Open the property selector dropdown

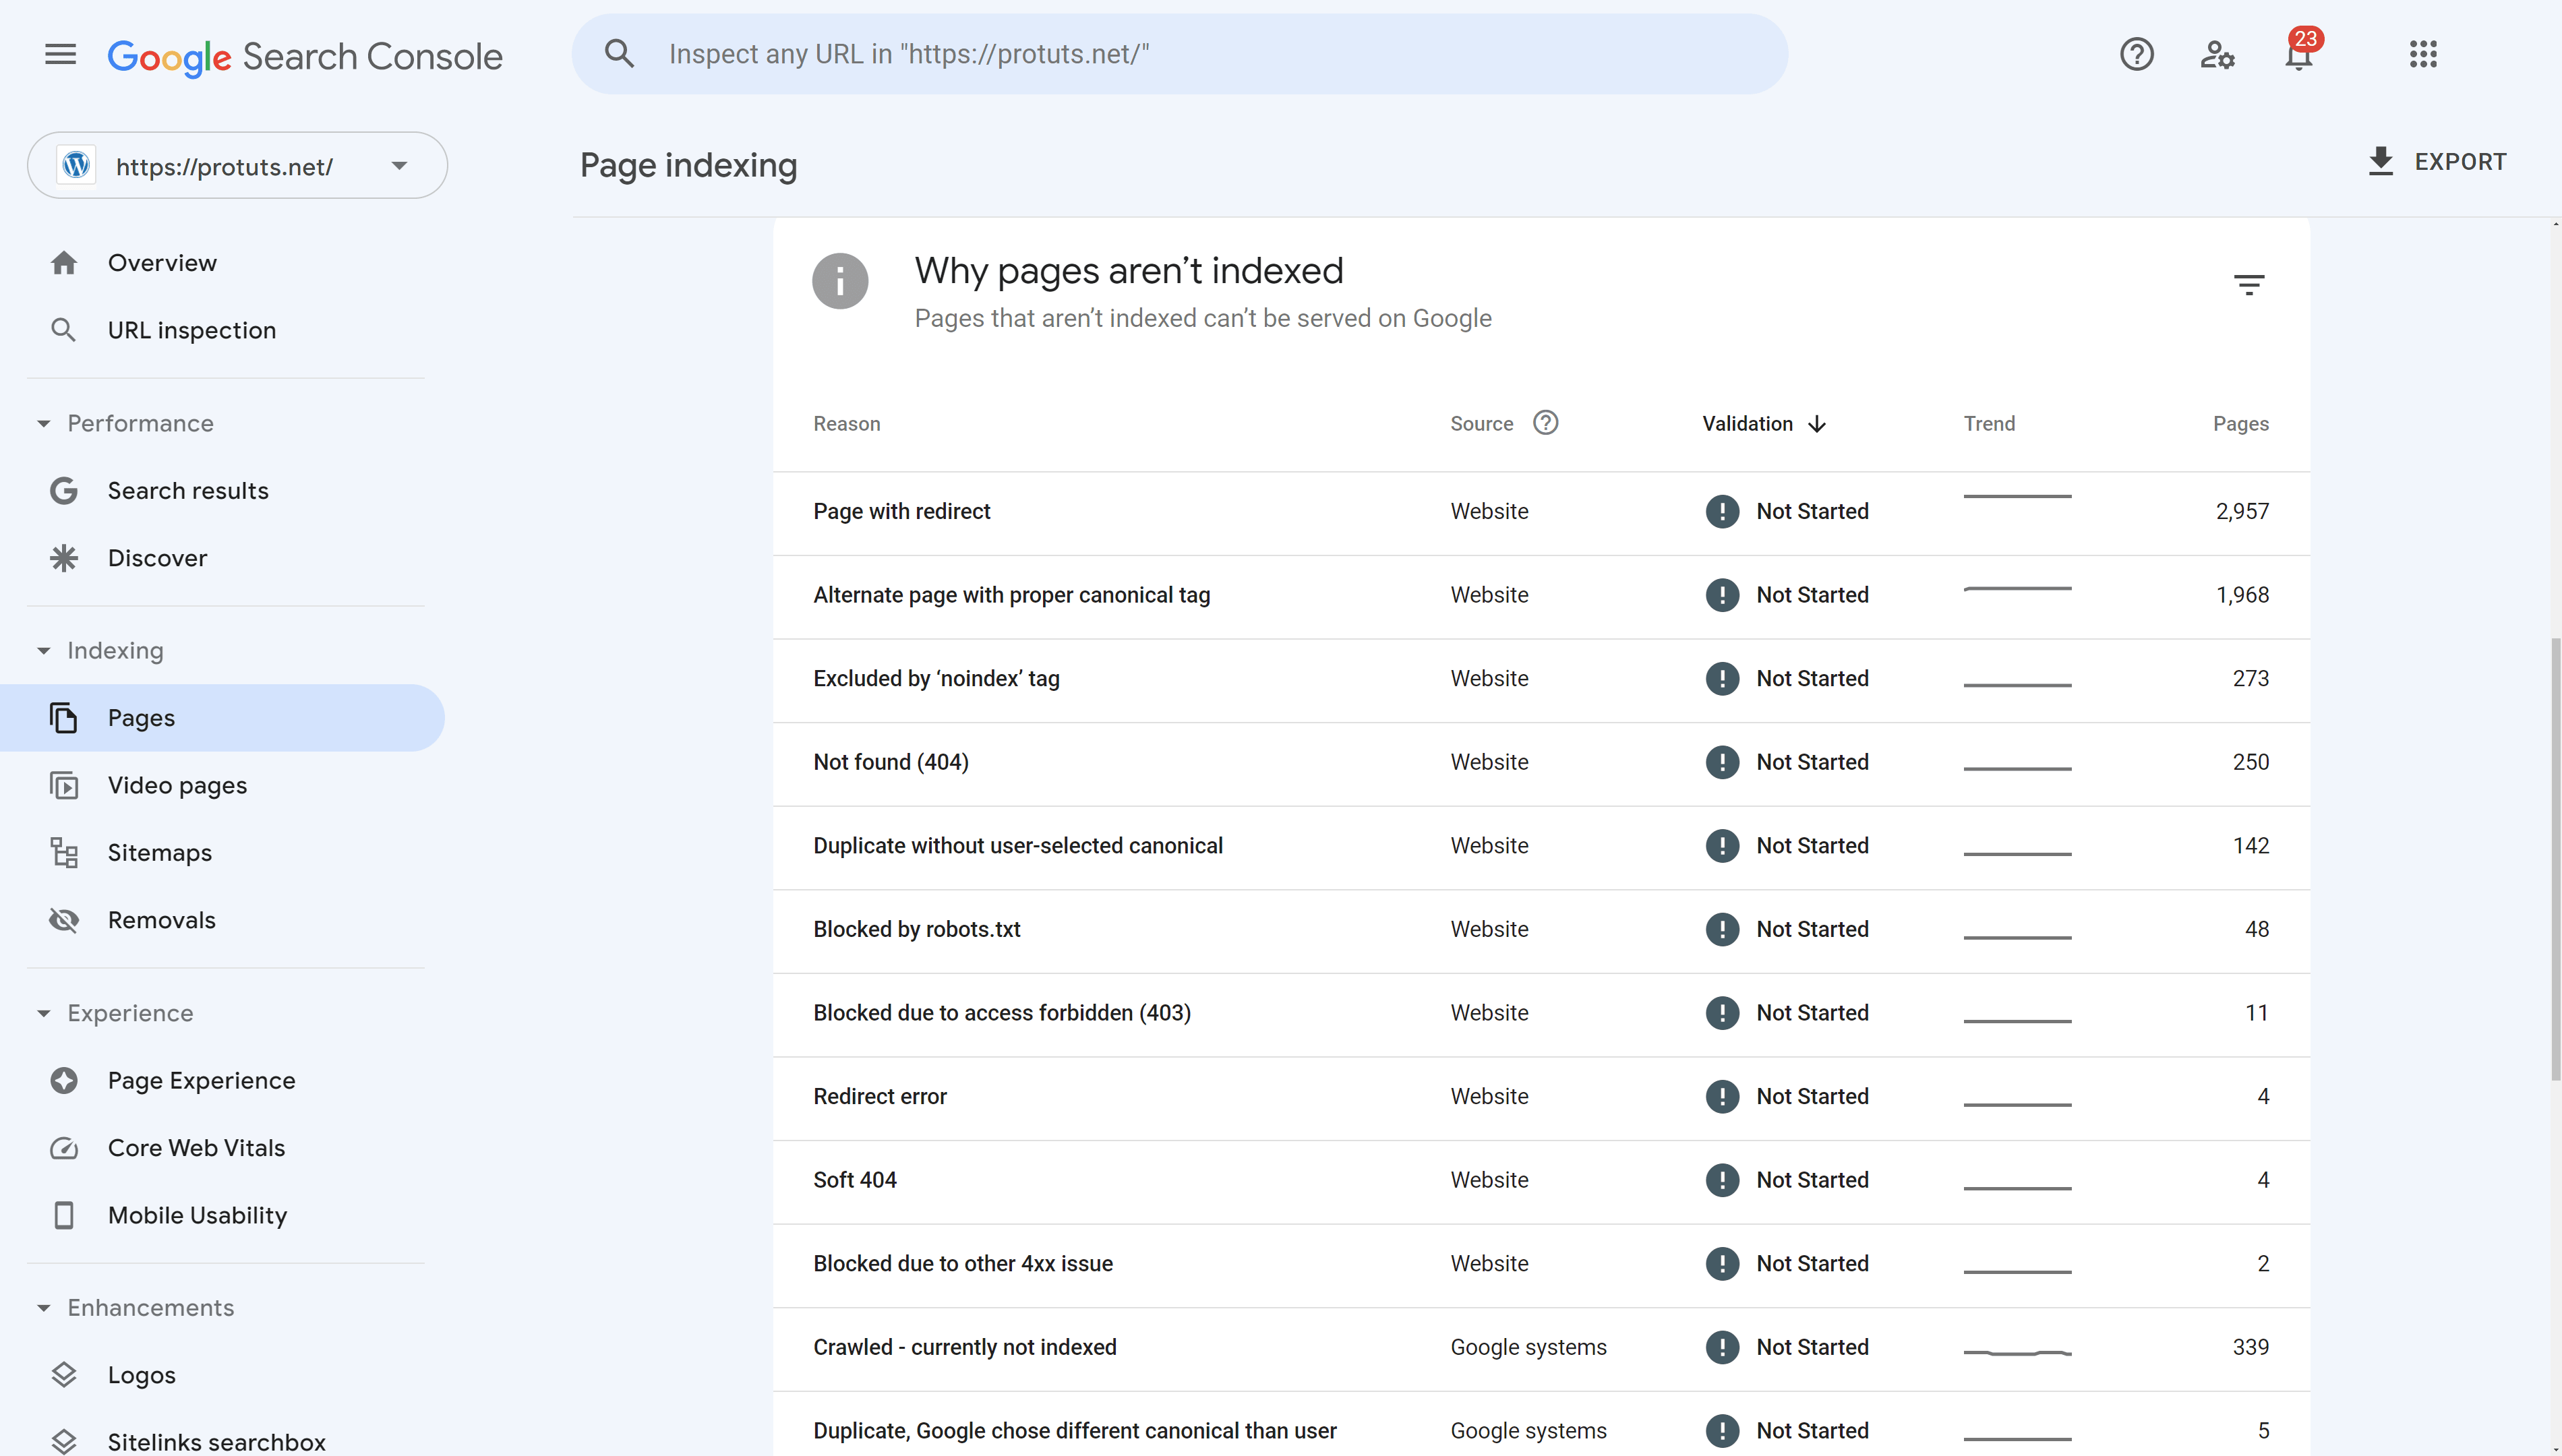pos(398,165)
